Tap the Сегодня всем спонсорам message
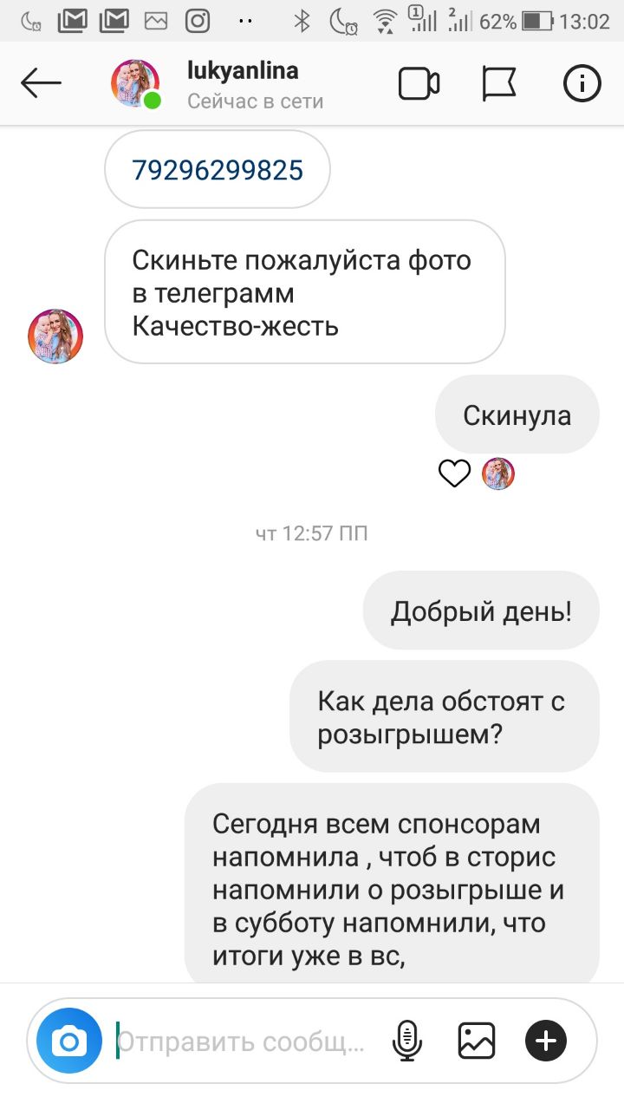Screen dimensions: 624x1110 tap(392, 885)
